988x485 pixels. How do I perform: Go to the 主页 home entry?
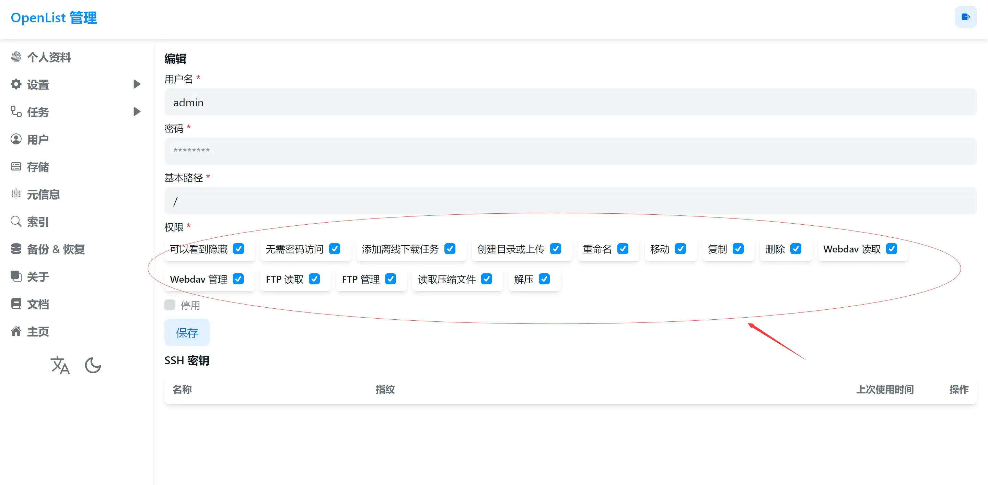tap(38, 331)
